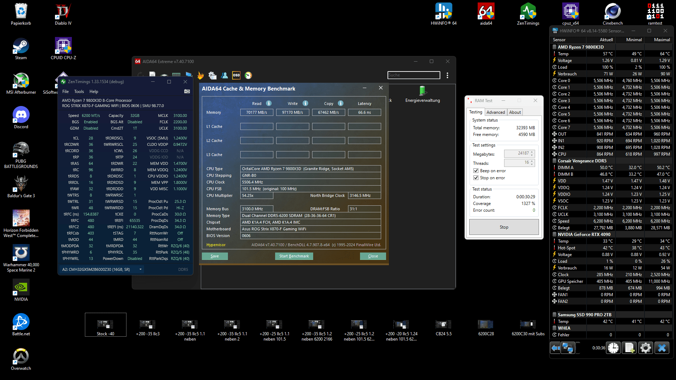Open the gauge SensorPanel icon in AIDA64
Screen dimensions: 676x380
[248, 75]
